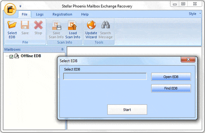Click the Start button

pos(127,110)
